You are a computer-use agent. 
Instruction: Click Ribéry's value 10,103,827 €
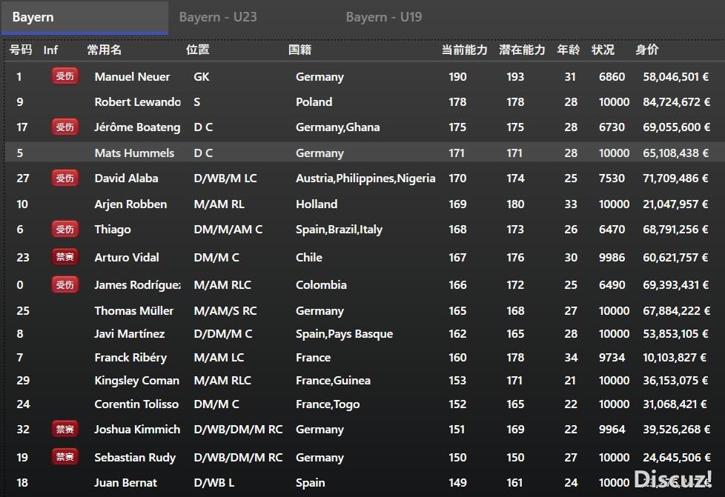675,358
